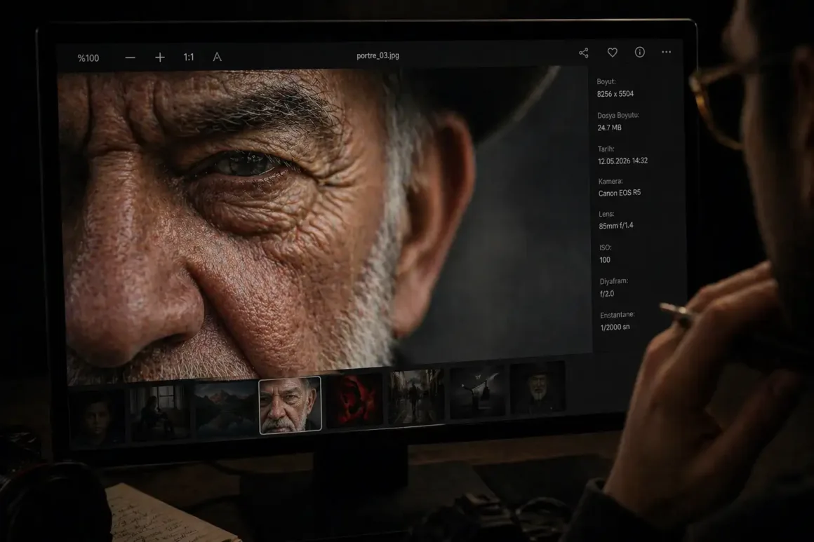Open the street alley walker thumbnail
Screen dimensions: 814x542
[x=417, y=396]
